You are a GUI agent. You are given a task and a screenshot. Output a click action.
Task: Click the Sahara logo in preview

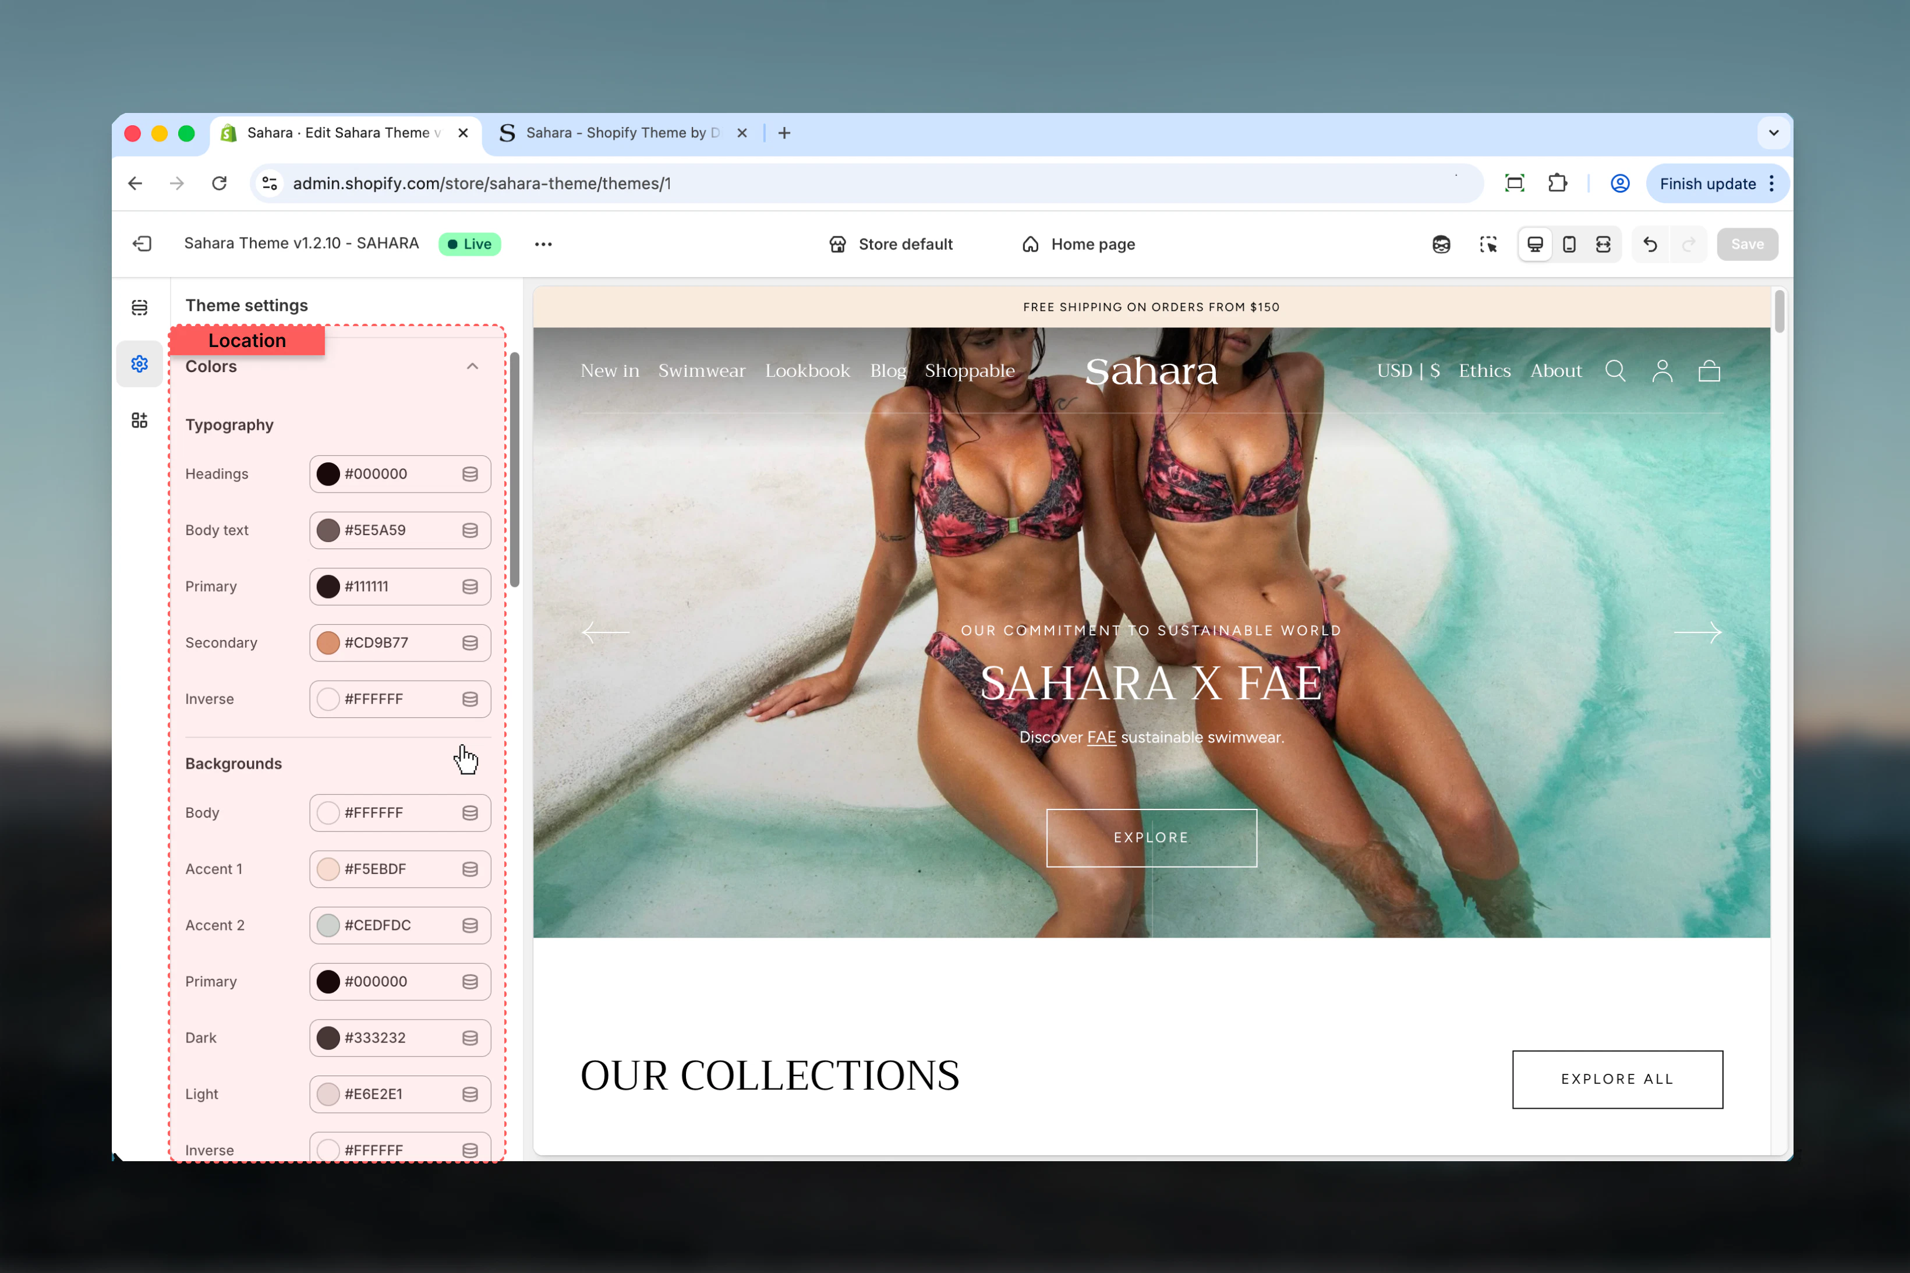(1151, 371)
